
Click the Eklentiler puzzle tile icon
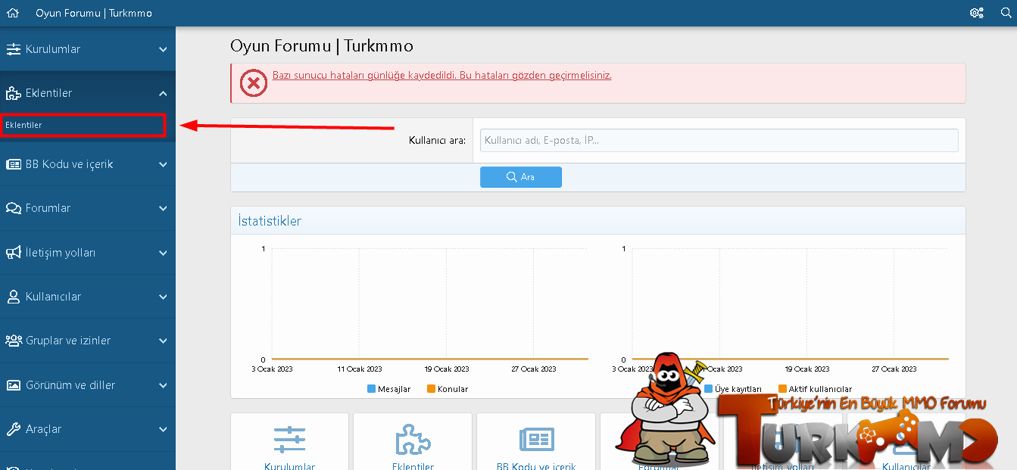(413, 439)
